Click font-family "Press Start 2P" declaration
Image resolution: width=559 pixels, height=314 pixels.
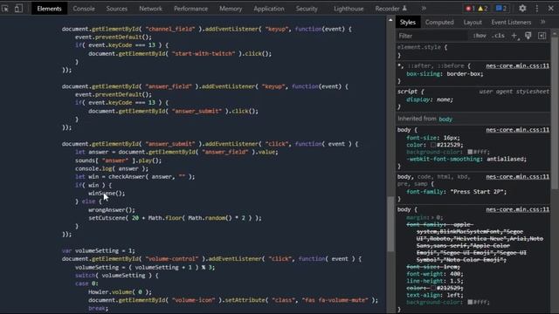pos(456,192)
